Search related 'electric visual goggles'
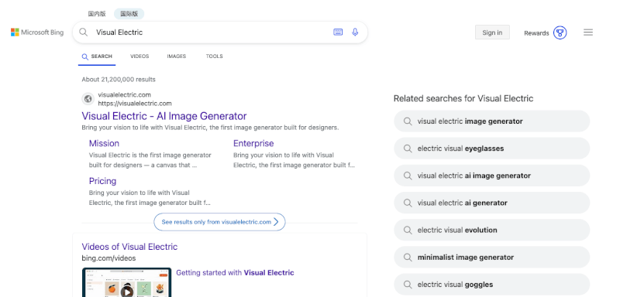 (492, 285)
